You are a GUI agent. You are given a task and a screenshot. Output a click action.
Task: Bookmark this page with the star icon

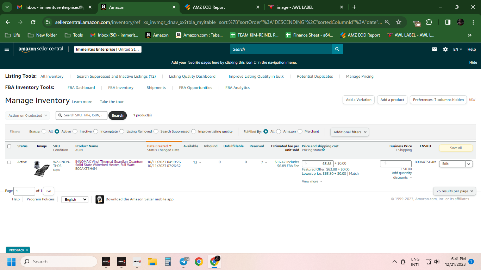399,22
